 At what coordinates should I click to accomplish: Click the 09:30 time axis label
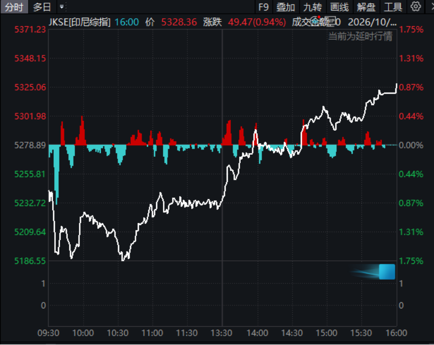pos(49,333)
